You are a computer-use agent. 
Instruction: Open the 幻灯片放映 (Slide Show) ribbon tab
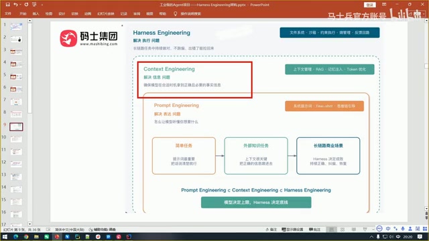coord(106,13)
